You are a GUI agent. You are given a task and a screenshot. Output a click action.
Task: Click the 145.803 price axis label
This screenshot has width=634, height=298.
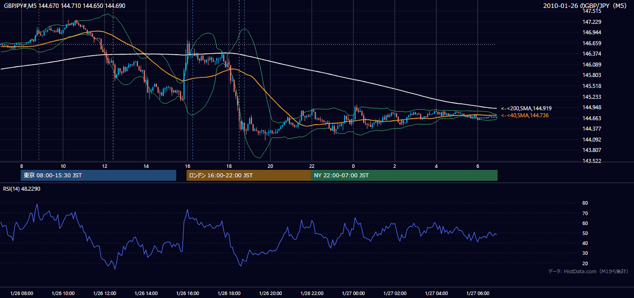(591, 75)
